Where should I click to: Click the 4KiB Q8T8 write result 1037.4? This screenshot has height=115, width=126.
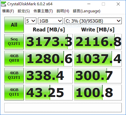tap(98, 59)
